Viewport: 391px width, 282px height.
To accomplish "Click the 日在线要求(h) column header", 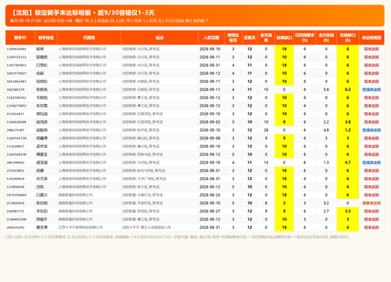I will (x=304, y=38).
